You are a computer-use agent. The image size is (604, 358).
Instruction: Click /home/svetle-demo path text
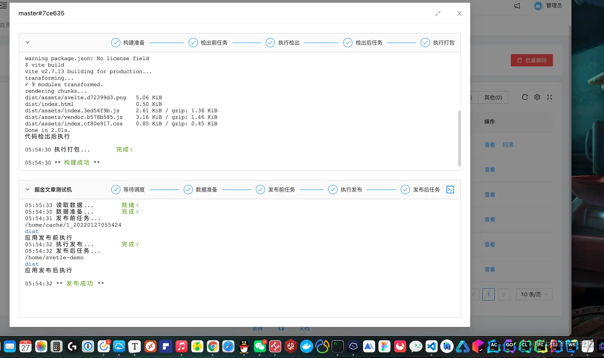coord(54,258)
